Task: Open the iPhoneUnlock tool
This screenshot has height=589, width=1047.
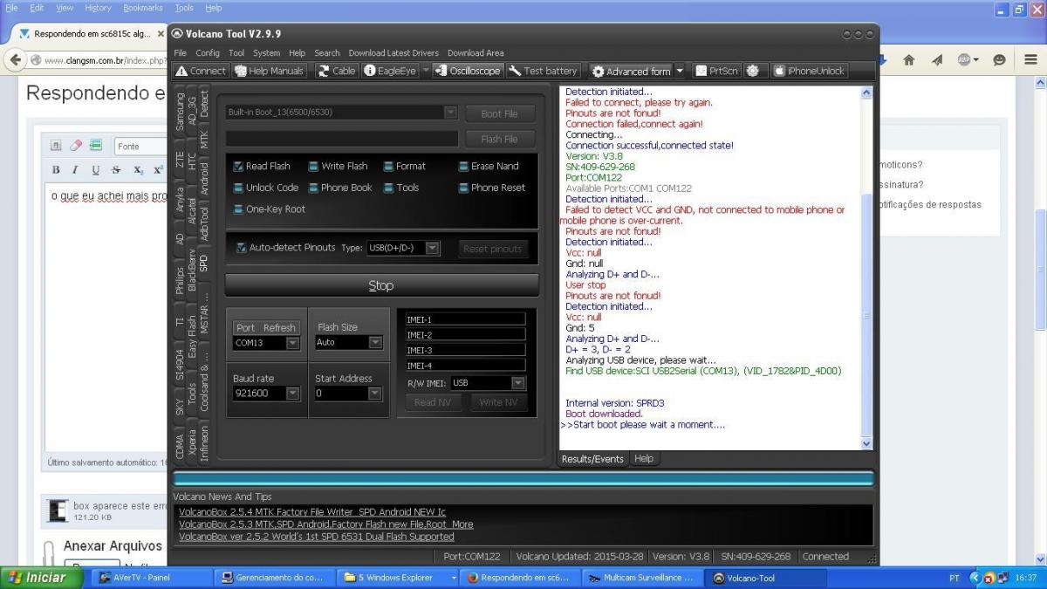Action: point(809,71)
